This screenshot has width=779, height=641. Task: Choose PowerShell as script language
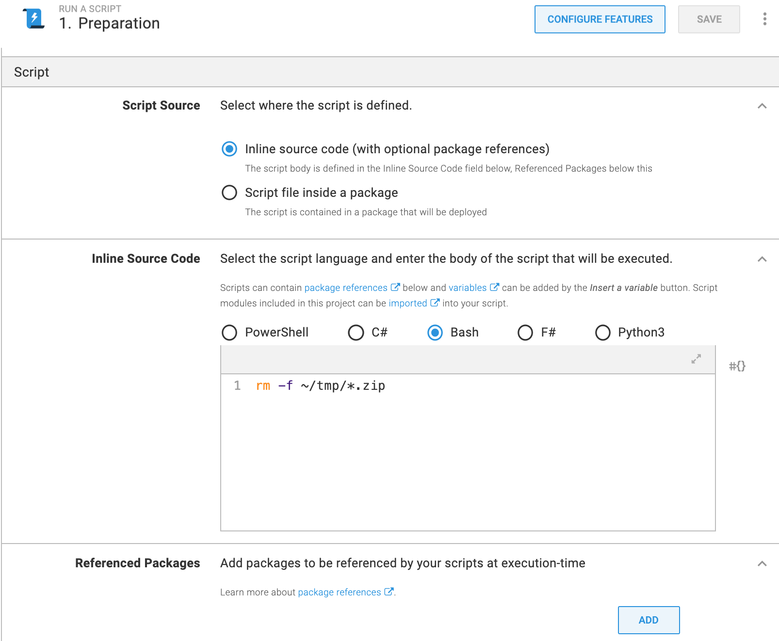229,333
